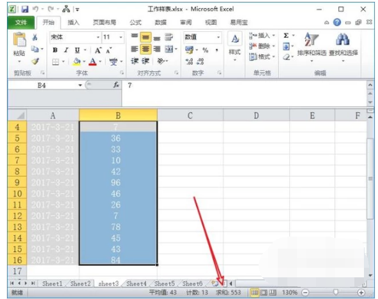Apply comma thousands separator style
Image resolution: width=378 pixels, height=299 pixels.
tap(216, 50)
